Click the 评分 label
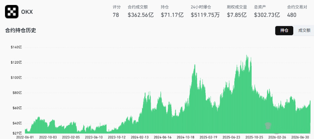Screen dimensions: 314x139 click(117, 7)
